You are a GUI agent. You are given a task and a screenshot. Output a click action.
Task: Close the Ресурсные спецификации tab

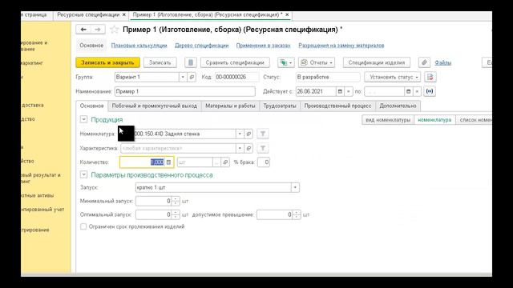click(x=124, y=14)
